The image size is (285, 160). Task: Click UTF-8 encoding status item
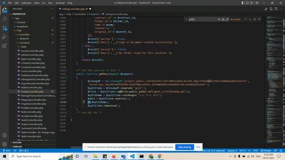[x=242, y=151]
